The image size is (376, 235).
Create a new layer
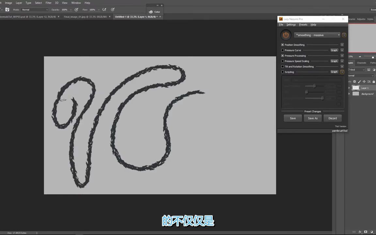click(375, 232)
